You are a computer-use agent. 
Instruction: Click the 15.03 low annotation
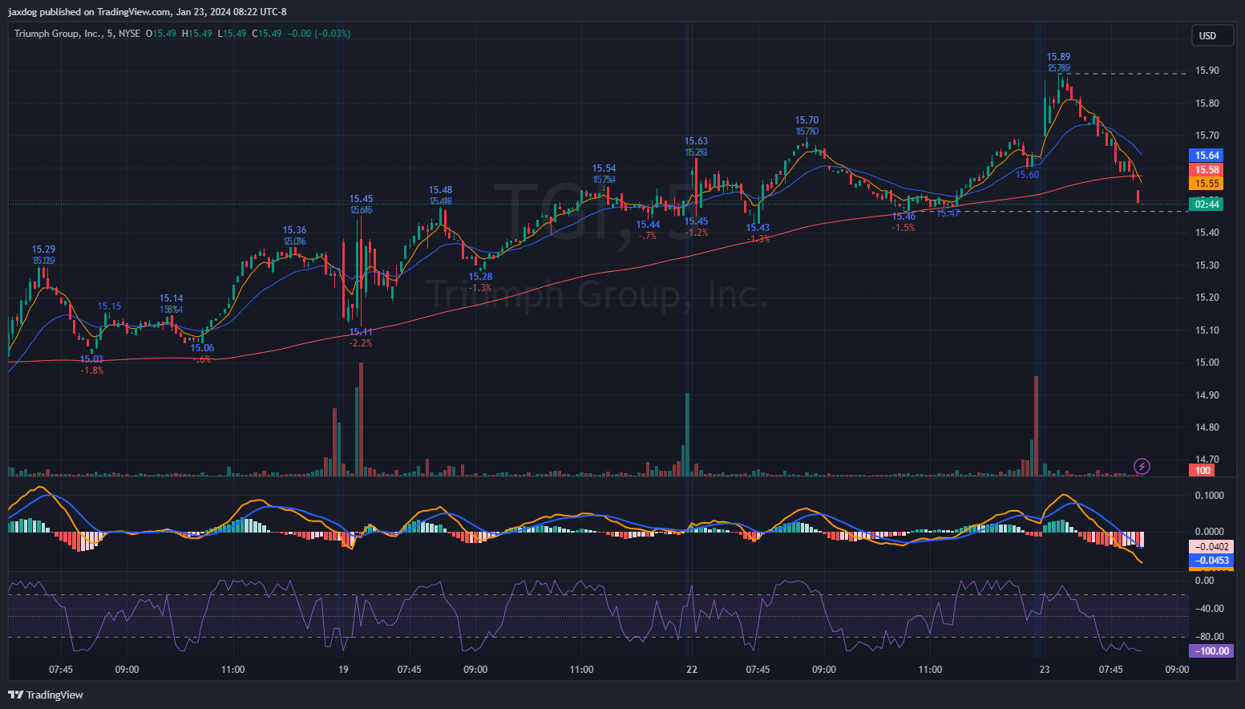pos(91,359)
